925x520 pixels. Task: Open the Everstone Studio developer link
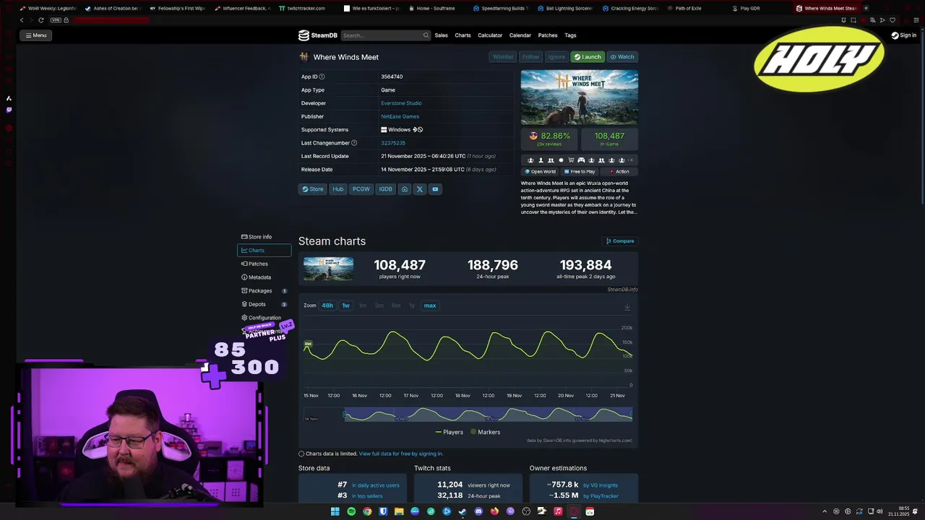click(x=401, y=103)
